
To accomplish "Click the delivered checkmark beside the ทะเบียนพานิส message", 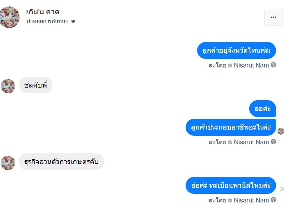I will click(282, 189).
